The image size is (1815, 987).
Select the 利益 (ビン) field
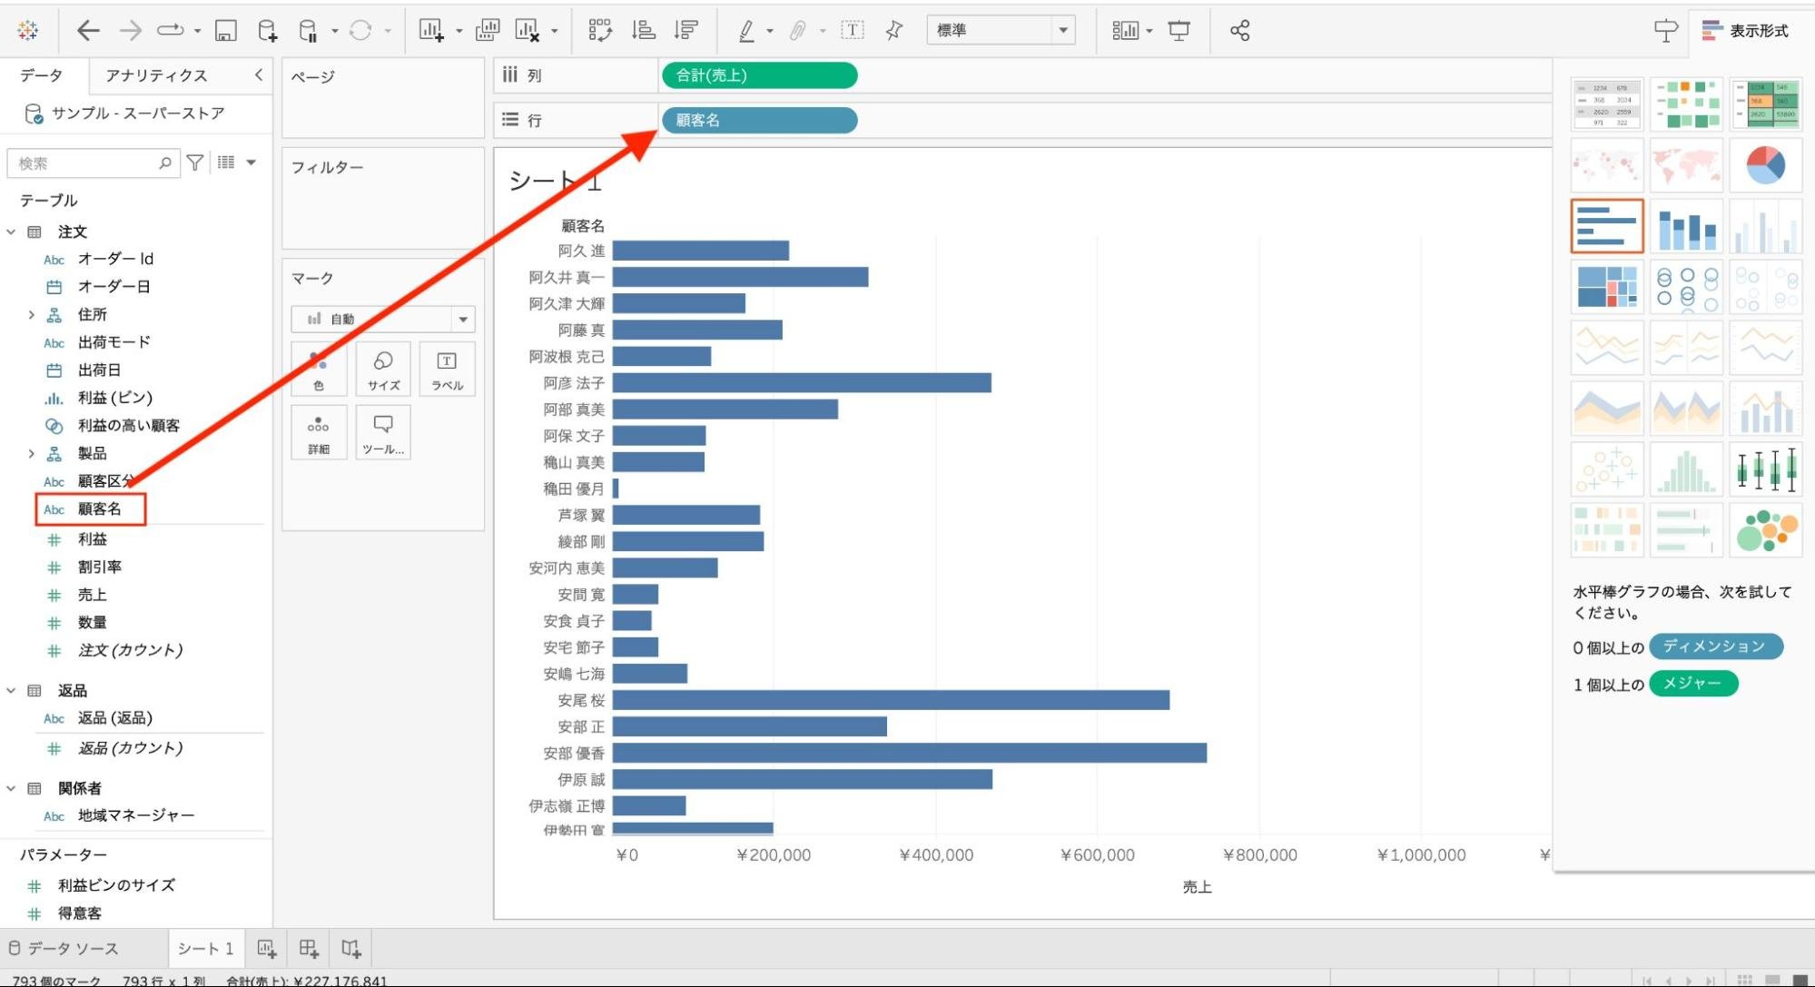click(115, 398)
